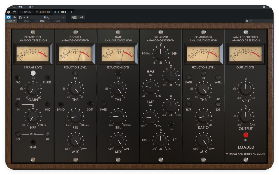Toggle the SC FLTR switch on the compressor

(x=189, y=104)
